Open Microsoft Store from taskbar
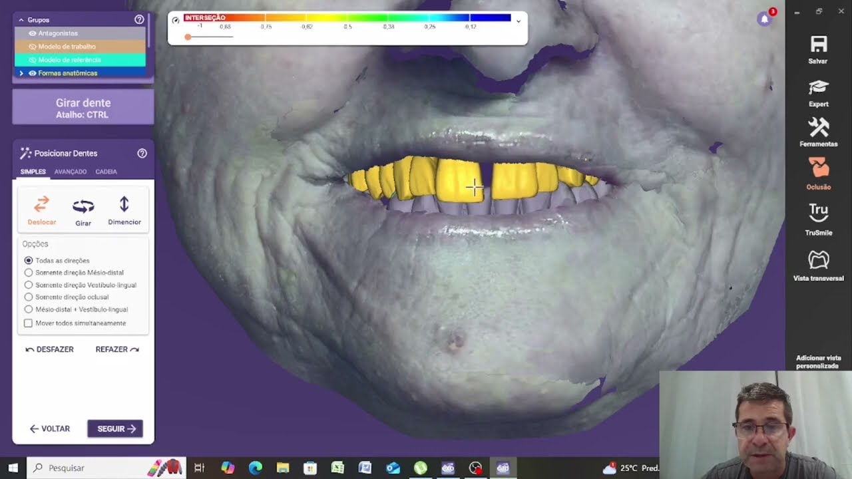The height and width of the screenshot is (479, 852). (x=310, y=468)
